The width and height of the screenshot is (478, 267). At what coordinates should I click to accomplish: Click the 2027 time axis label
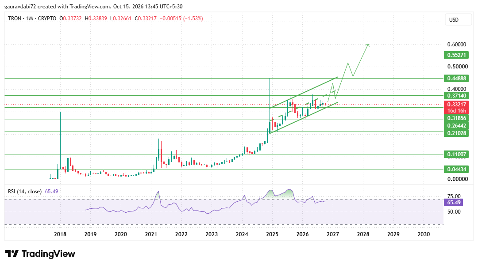tap(333, 234)
